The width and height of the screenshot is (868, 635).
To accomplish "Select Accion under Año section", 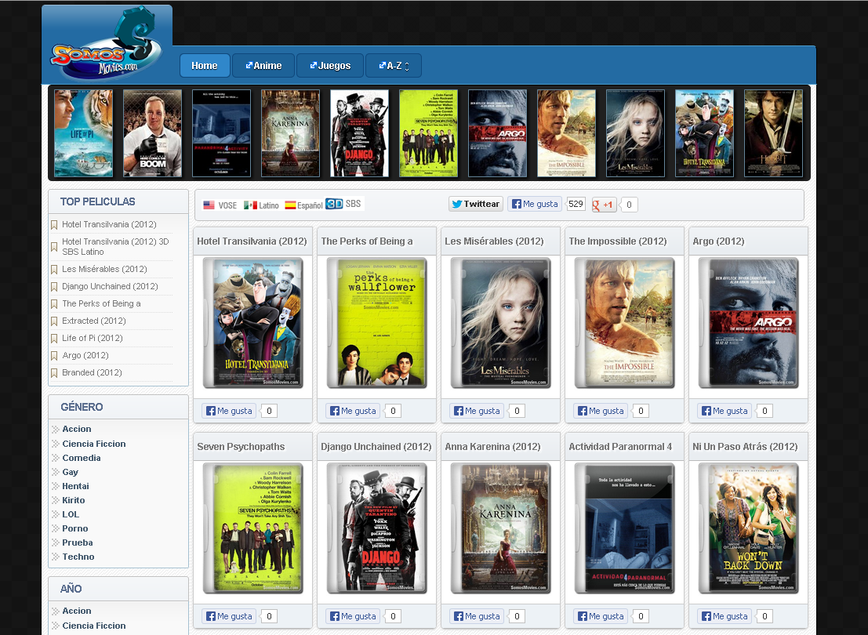I will pyautogui.click(x=77, y=611).
